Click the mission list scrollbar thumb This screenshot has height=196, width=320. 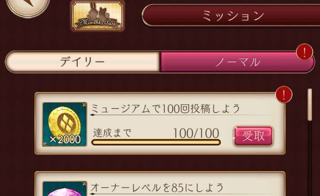click(x=310, y=105)
